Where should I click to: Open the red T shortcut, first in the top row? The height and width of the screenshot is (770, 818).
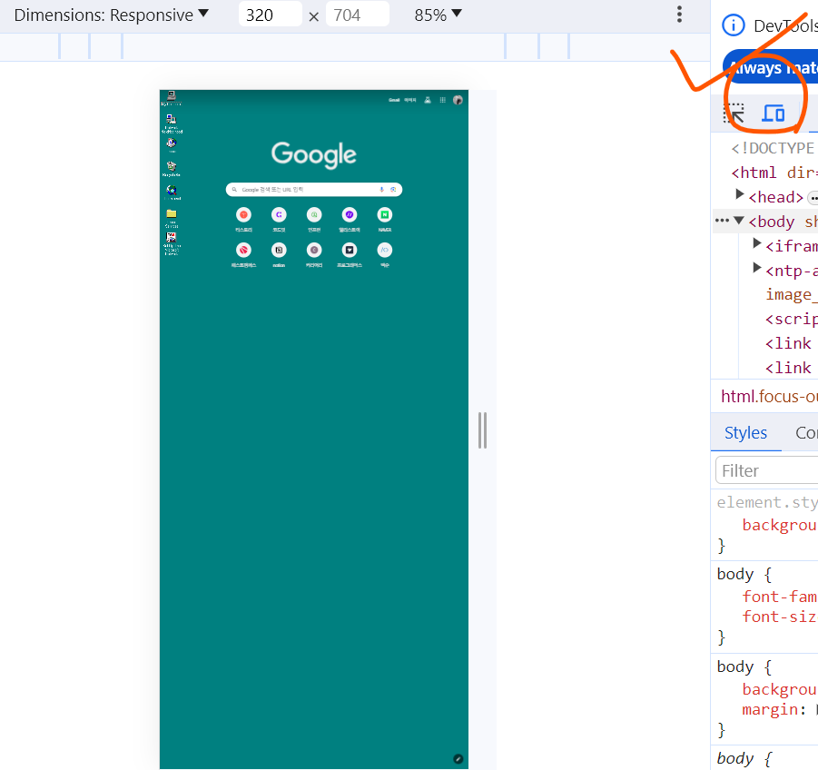pyautogui.click(x=243, y=214)
